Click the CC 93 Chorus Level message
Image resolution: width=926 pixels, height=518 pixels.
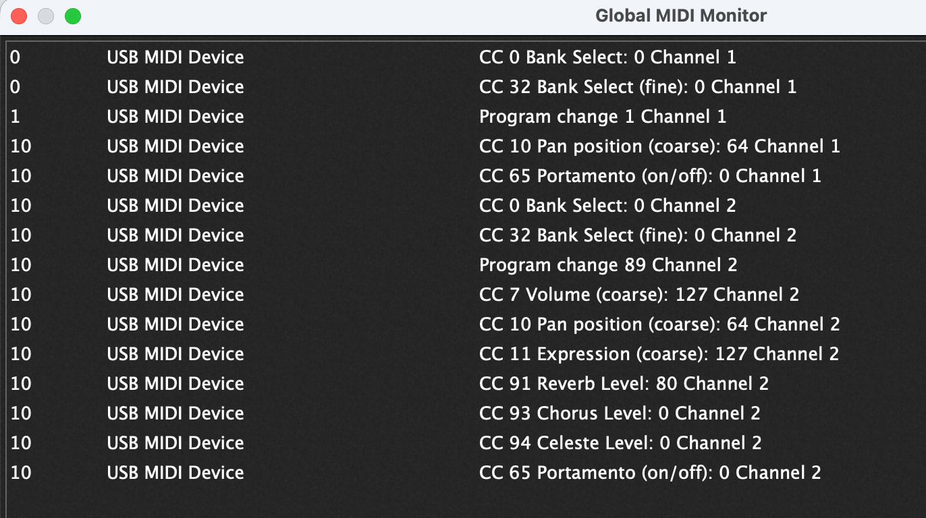(619, 413)
